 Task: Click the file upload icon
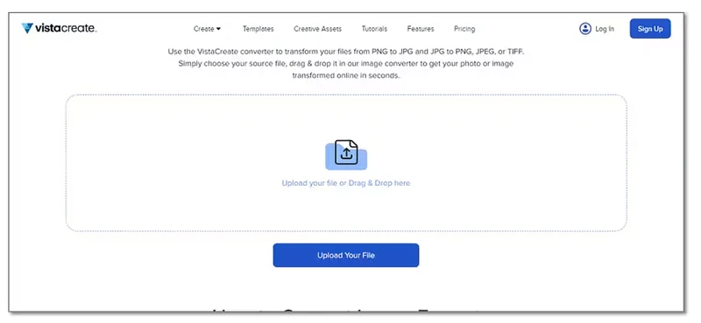tap(346, 155)
